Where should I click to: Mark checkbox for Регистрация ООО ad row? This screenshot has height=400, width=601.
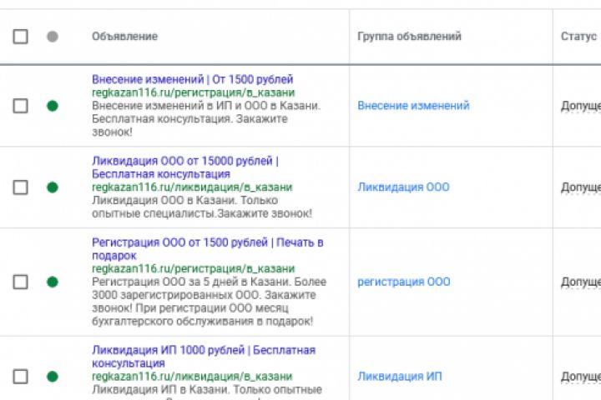(x=20, y=282)
